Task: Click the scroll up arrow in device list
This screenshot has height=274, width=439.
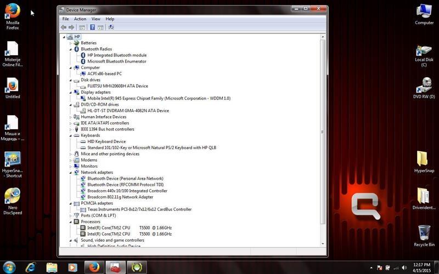Action: (323, 37)
